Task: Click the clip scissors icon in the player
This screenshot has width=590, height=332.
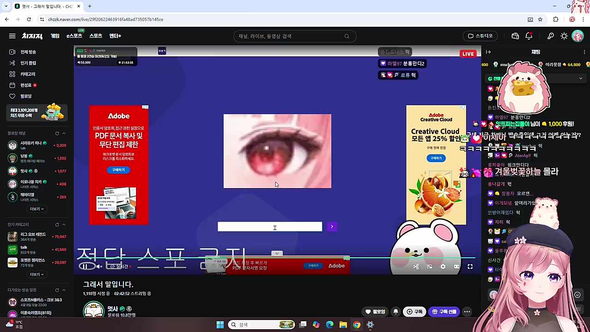Action: tap(416, 267)
